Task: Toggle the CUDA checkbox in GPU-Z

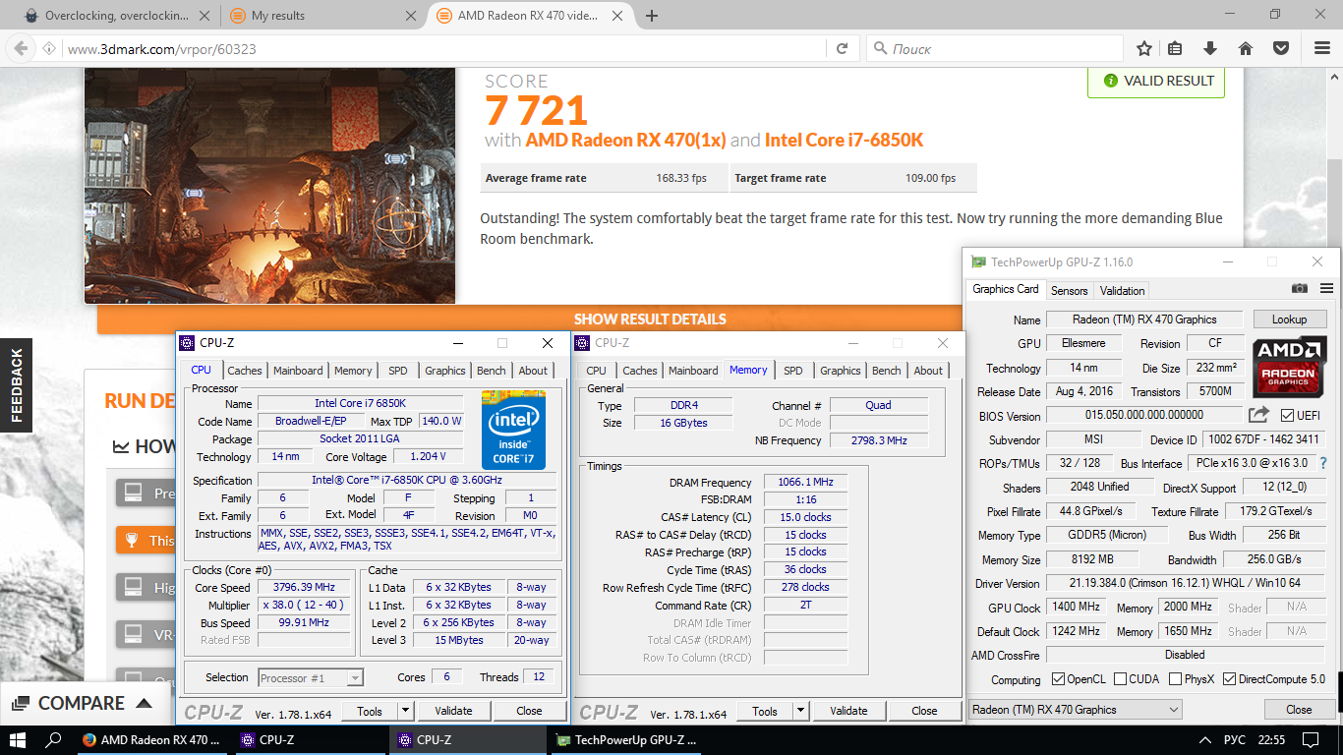Action: coord(1121,679)
